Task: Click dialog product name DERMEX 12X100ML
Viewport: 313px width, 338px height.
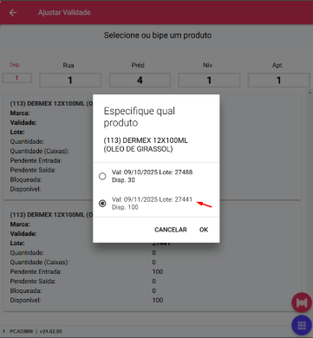Action: [146, 145]
